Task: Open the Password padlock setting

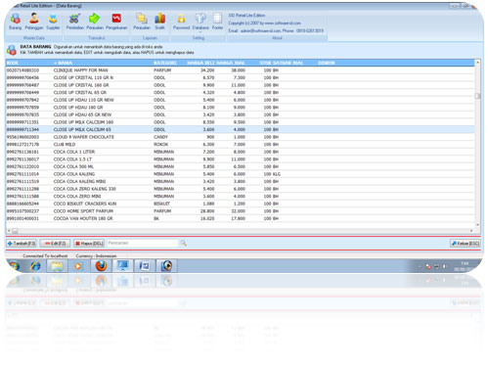Action: click(x=181, y=22)
